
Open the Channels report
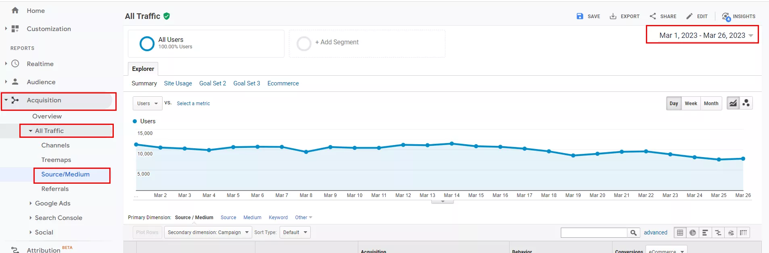tap(55, 145)
